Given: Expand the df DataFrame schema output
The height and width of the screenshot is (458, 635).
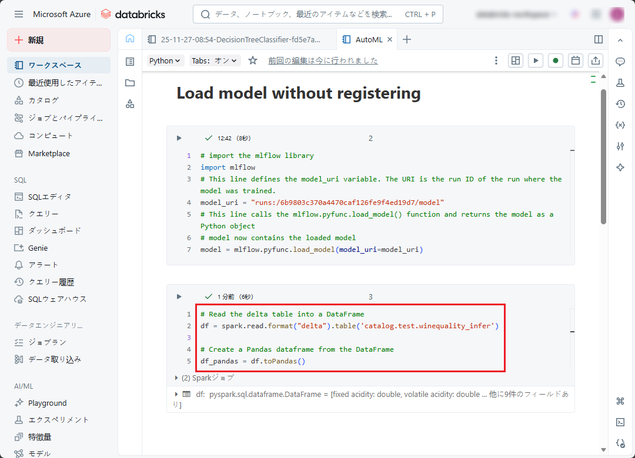Looking at the screenshot, I should [176, 395].
